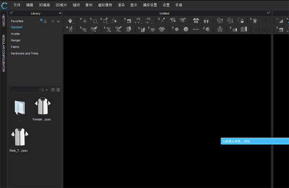This screenshot has height=188, width=289.
Task: Select the Buttonhole line tool
Action: [196, 29]
